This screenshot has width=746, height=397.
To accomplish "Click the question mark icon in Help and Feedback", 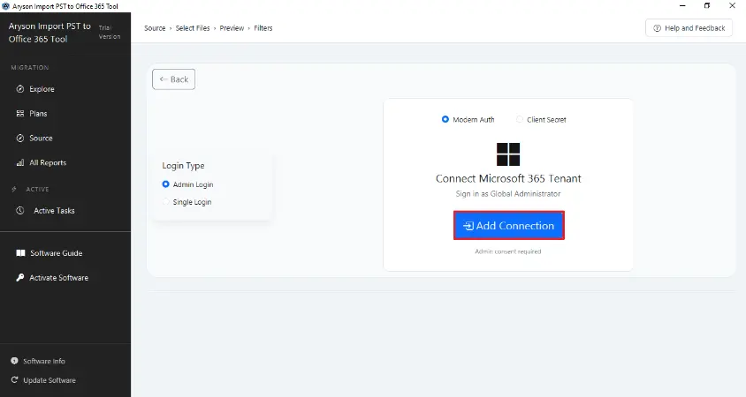I will (657, 28).
